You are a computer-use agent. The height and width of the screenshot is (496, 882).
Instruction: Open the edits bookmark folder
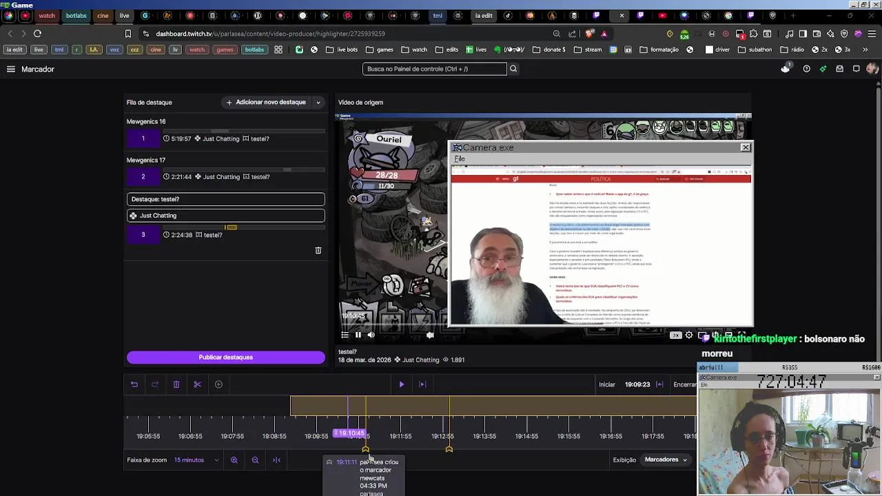pyautogui.click(x=446, y=50)
